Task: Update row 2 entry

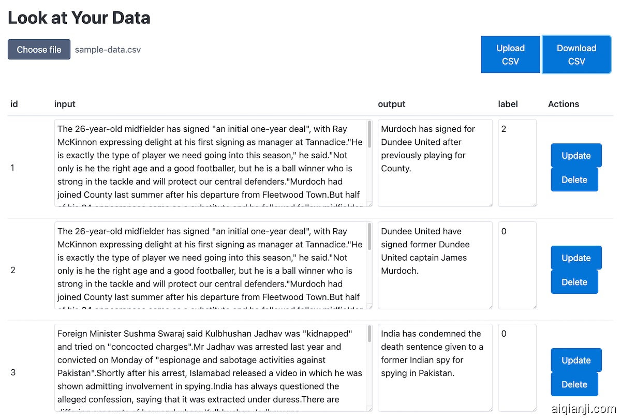Action: 576,258
